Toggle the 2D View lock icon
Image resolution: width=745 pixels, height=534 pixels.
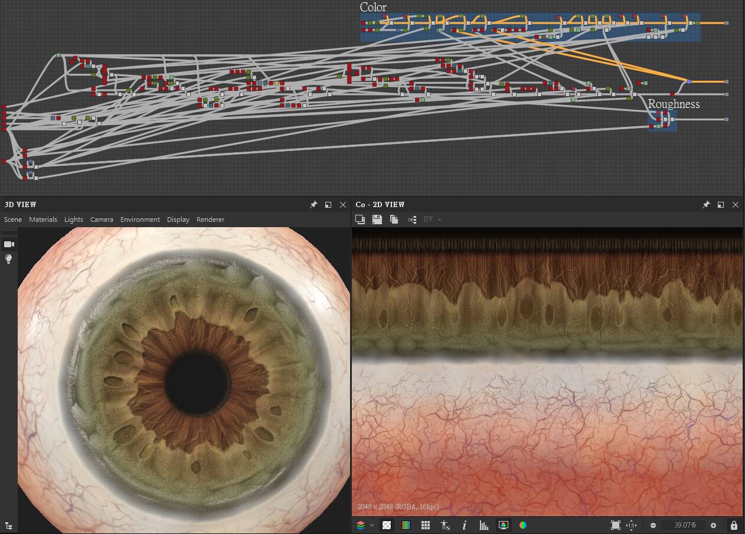click(x=734, y=525)
